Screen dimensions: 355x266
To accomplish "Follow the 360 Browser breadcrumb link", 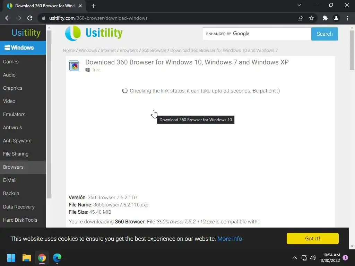I will tap(154, 51).
